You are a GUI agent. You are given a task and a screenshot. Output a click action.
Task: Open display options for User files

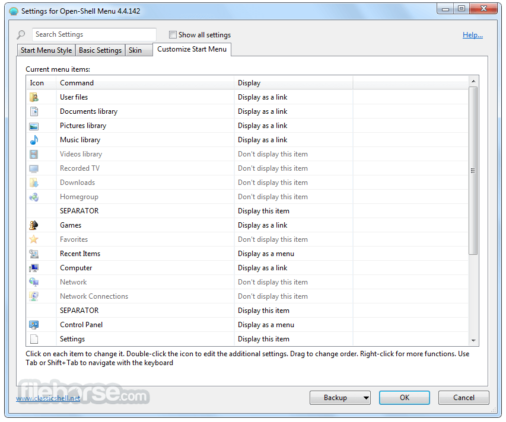click(262, 97)
